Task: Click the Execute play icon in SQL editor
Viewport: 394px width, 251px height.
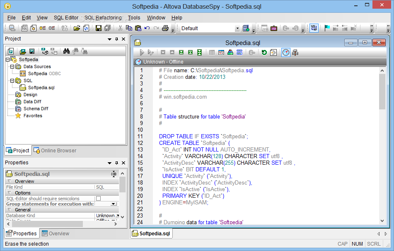Action: click(142, 52)
